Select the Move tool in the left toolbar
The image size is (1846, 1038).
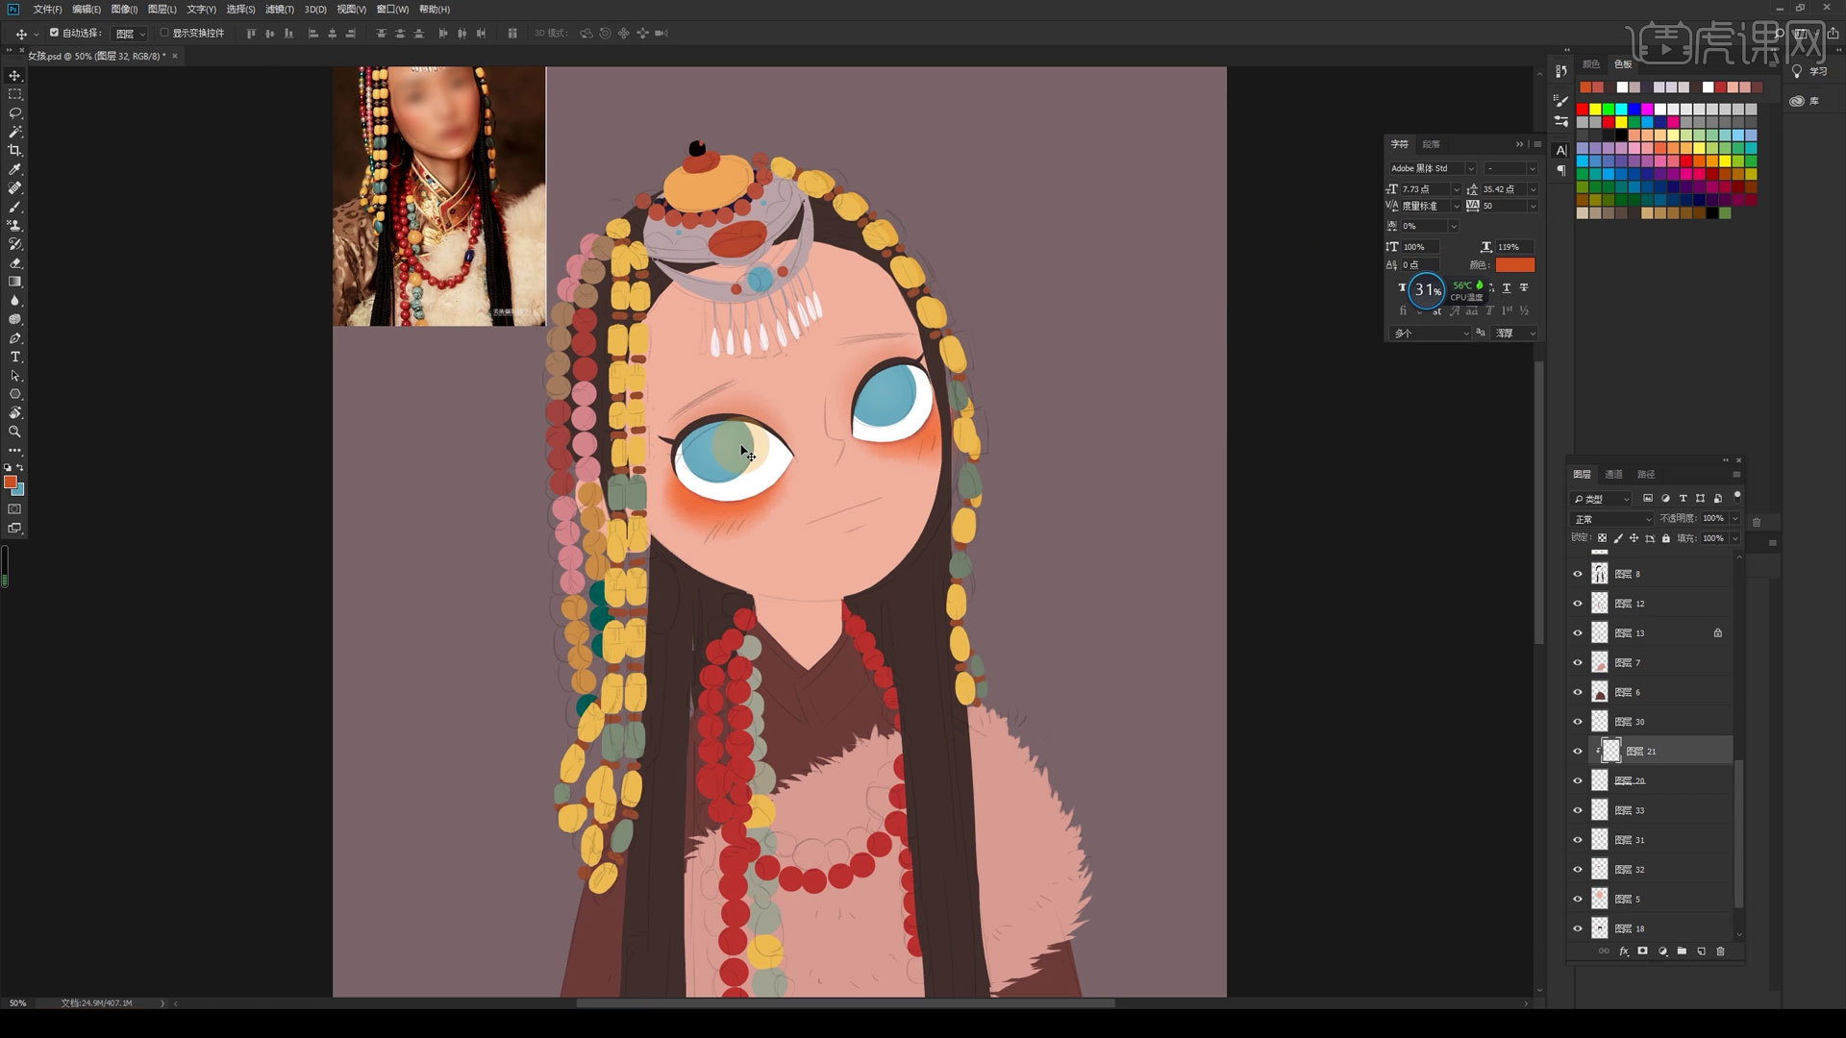point(14,75)
